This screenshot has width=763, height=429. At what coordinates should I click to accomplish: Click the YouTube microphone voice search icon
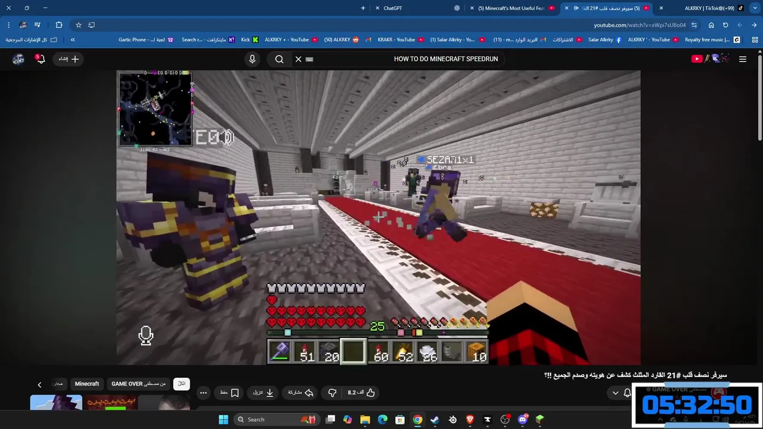pos(252,59)
